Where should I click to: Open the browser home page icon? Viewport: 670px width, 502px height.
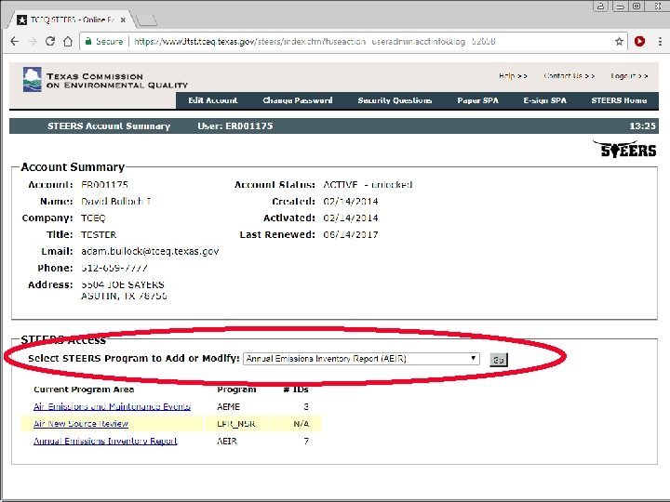point(68,42)
